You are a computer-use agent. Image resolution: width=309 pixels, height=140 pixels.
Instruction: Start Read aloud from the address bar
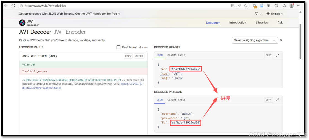pos(239,6)
